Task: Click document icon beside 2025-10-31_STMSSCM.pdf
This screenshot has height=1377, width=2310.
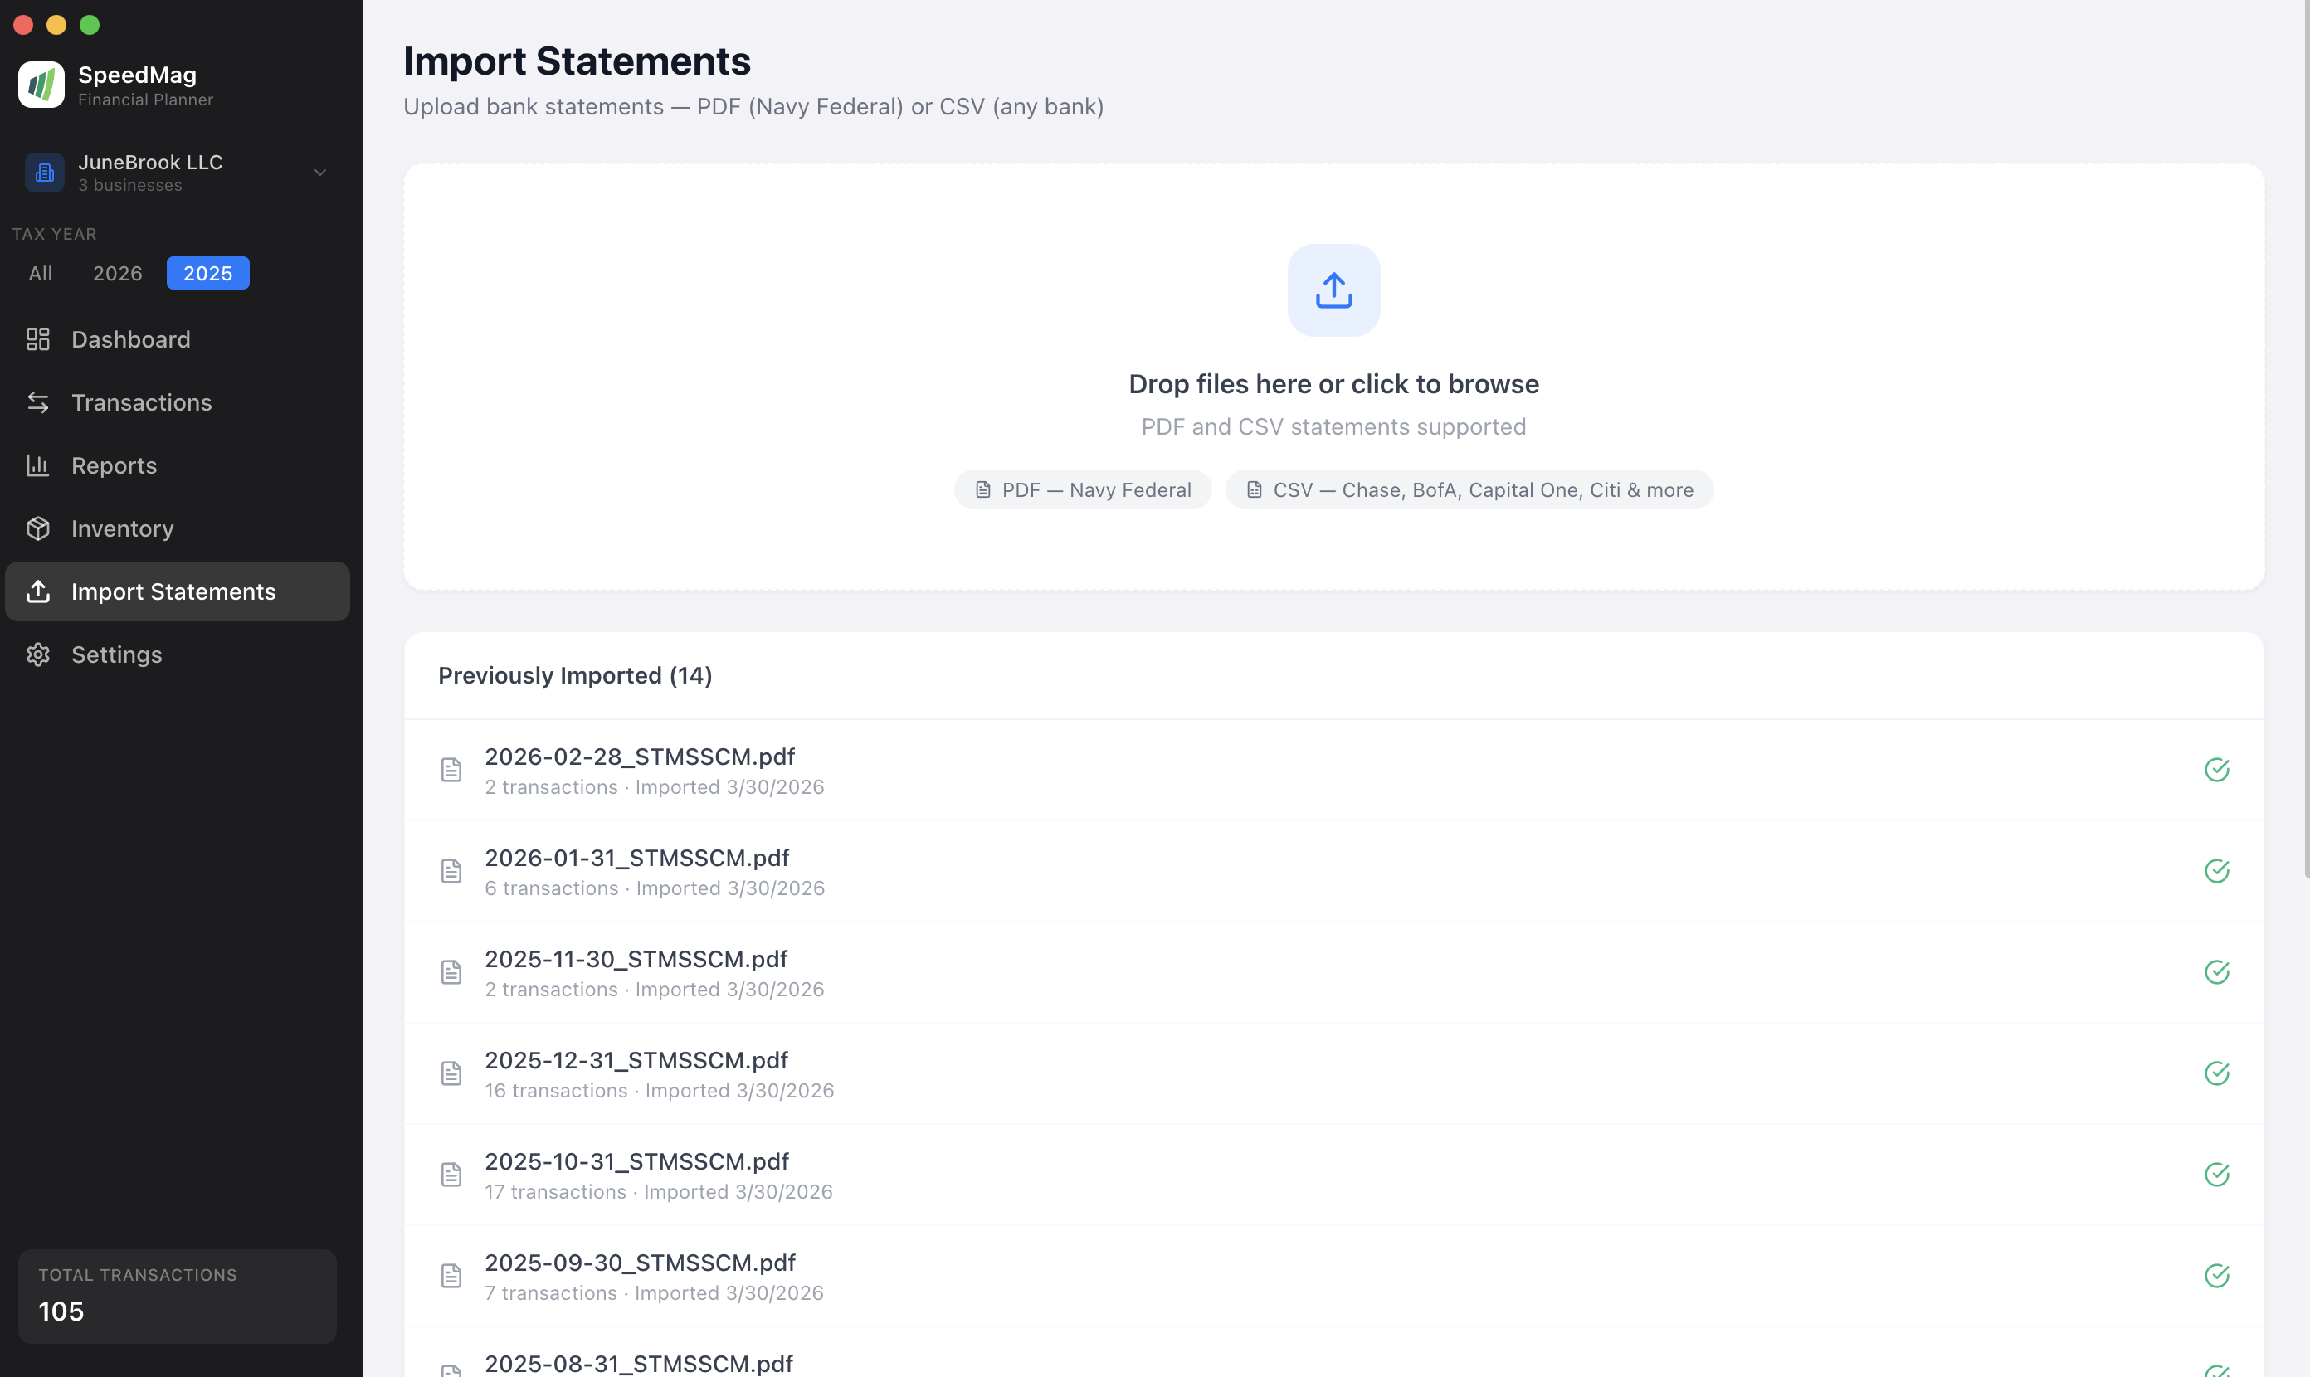Action: pyautogui.click(x=451, y=1174)
